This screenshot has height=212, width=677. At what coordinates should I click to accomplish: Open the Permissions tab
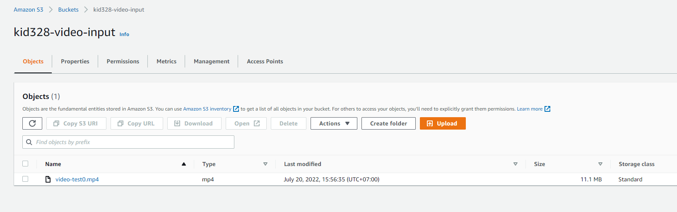pos(123,61)
